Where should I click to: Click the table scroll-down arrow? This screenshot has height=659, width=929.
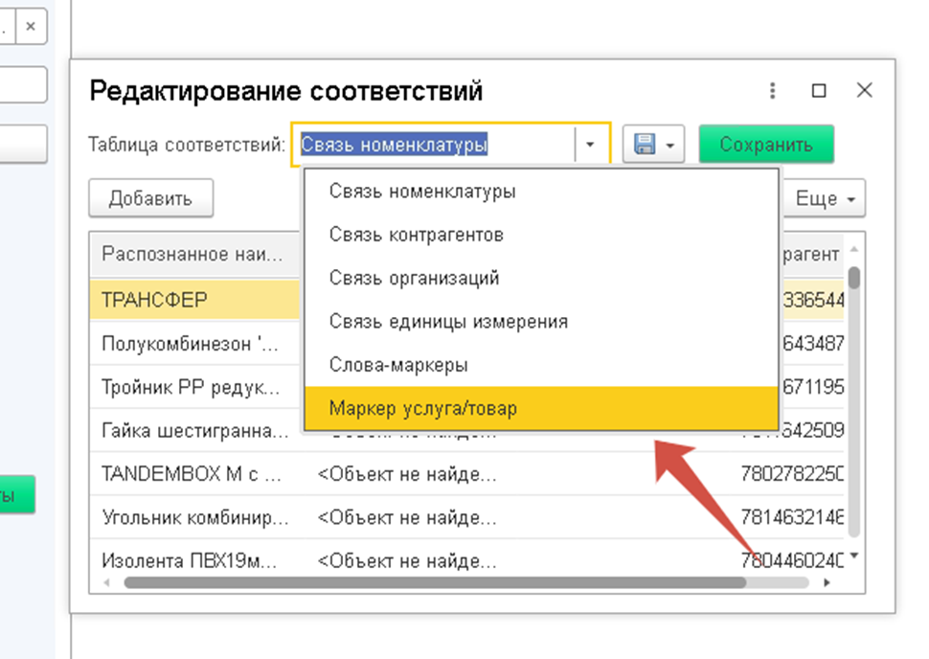853,556
